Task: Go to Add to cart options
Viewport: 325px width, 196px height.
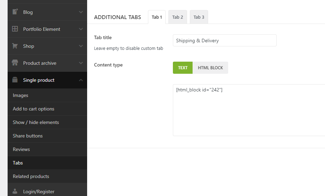Action: coord(34,109)
